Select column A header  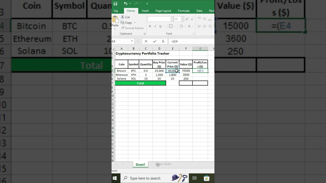pyautogui.click(x=121, y=49)
